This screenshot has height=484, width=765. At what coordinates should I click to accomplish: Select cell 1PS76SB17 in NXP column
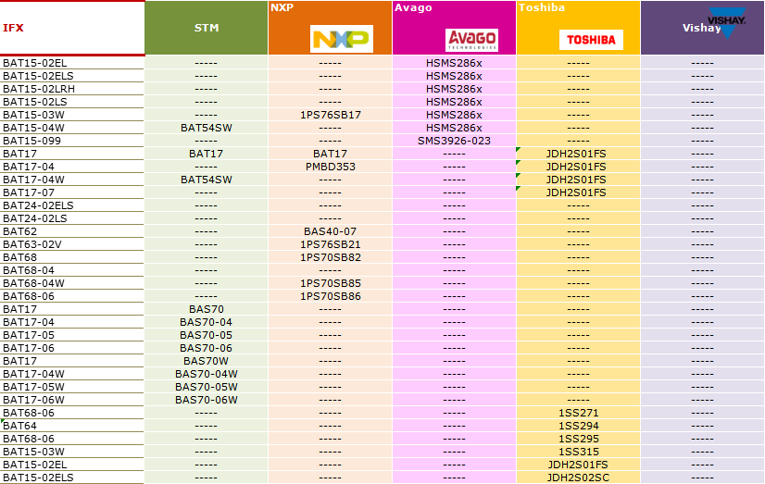click(x=331, y=115)
